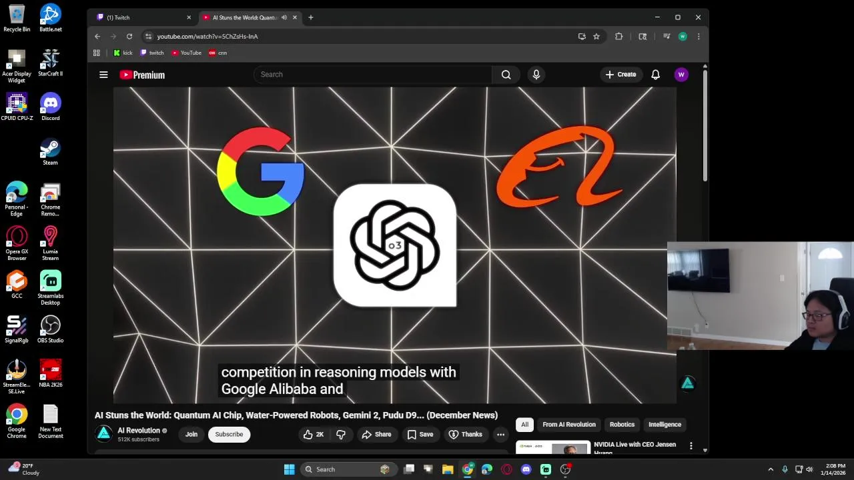Viewport: 854px width, 480px height.
Task: Click the YouTube Premium logo
Action: click(142, 75)
